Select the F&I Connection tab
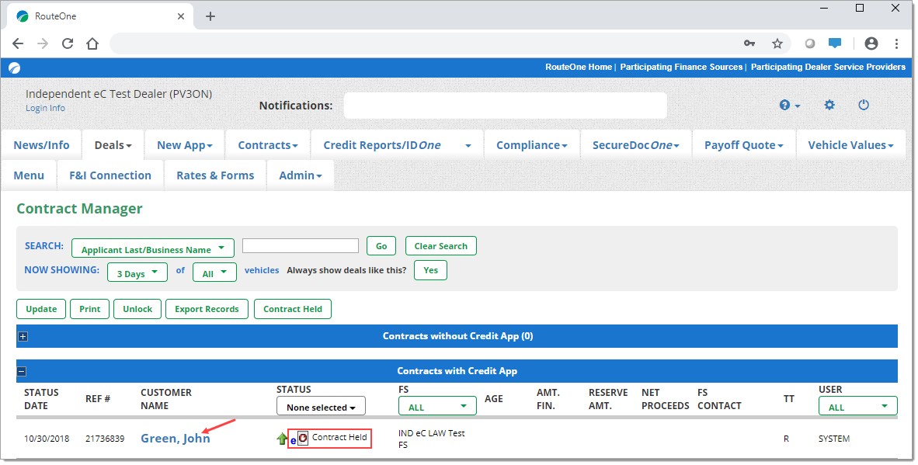This screenshot has width=918, height=465. pyautogui.click(x=110, y=175)
